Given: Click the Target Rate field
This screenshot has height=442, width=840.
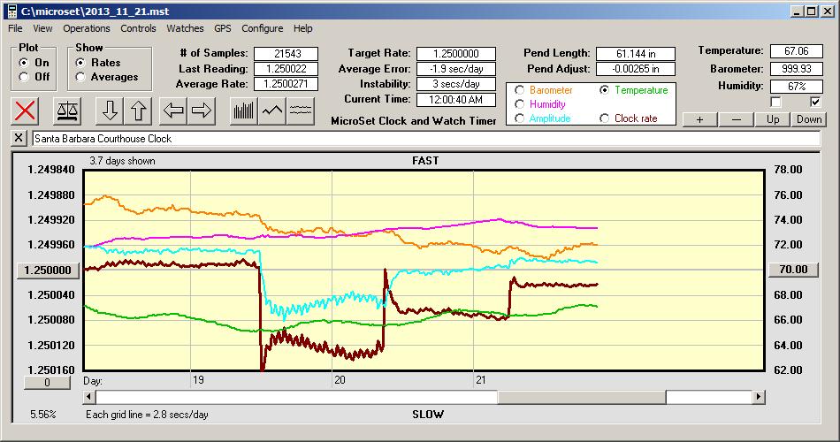Looking at the screenshot, I should 456,54.
